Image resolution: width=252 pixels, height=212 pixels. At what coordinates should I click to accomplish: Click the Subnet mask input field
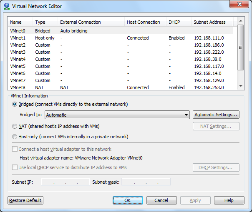pos(146,182)
